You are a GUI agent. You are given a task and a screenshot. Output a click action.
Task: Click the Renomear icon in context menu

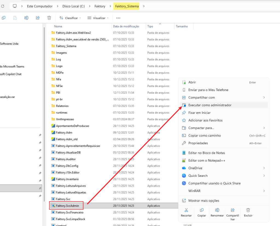click(217, 210)
